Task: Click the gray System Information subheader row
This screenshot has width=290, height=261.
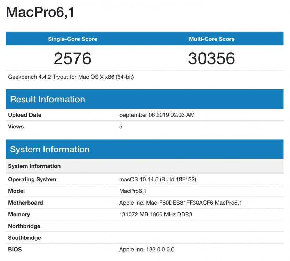Action: [144, 166]
